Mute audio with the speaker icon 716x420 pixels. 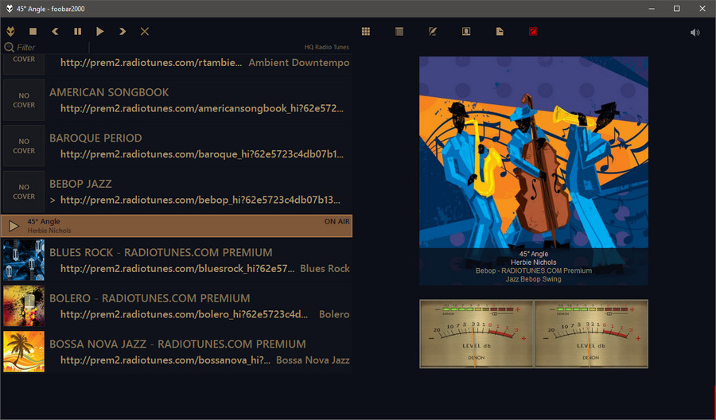pyautogui.click(x=695, y=33)
